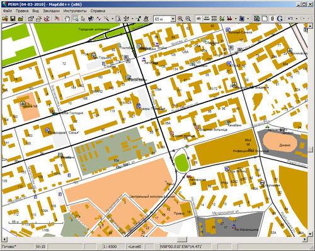Viewport: 315px width, 251px height.
Task: Toggle the ab labels display button
Action: click(x=198, y=19)
